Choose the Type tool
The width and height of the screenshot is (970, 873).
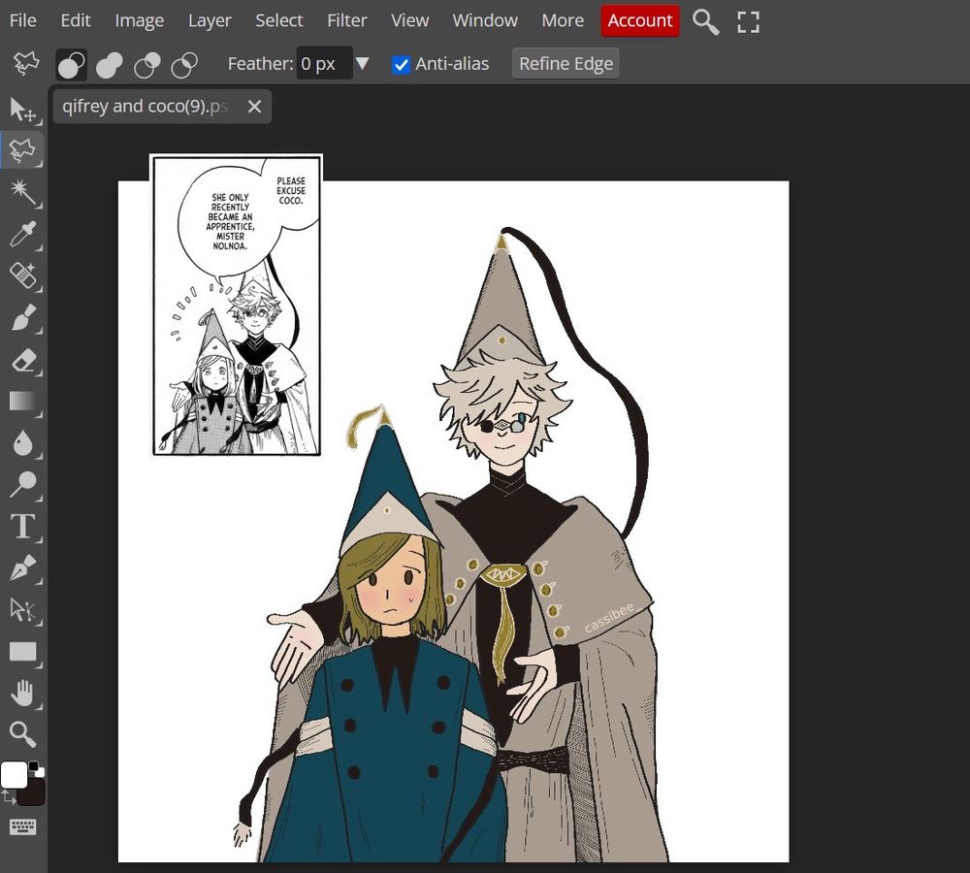click(23, 525)
